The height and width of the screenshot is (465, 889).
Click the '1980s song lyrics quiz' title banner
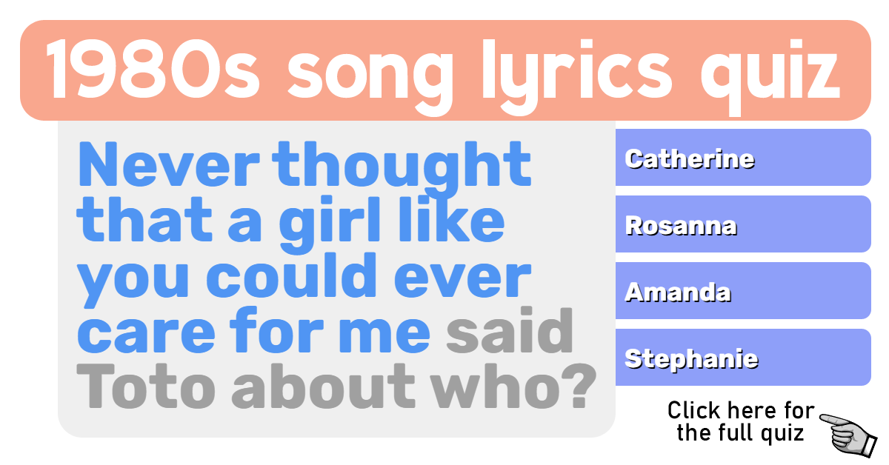[444, 70]
